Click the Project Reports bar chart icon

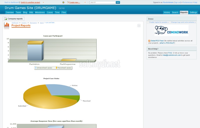click(x=7, y=25)
